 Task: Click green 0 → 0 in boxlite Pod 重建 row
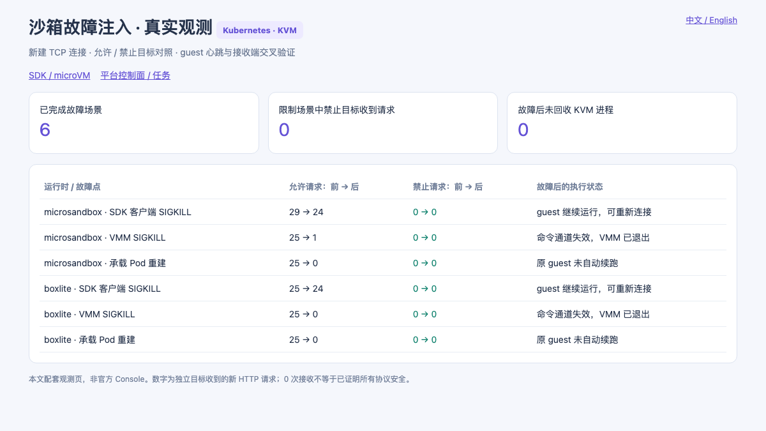[x=425, y=340]
